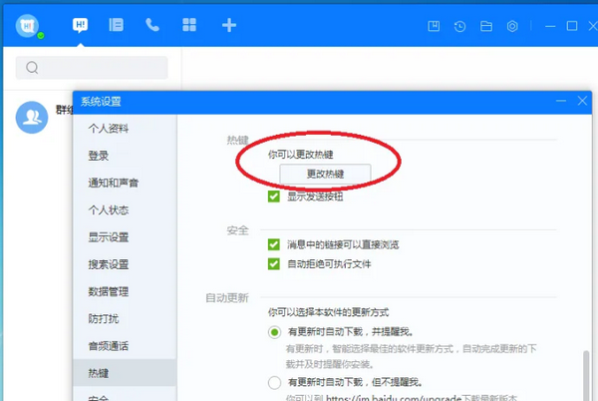Viewport: 598px width, 401px height.
Task: Select 有更新时自动下载，并提醒我 radio option
Action: pos(274,331)
